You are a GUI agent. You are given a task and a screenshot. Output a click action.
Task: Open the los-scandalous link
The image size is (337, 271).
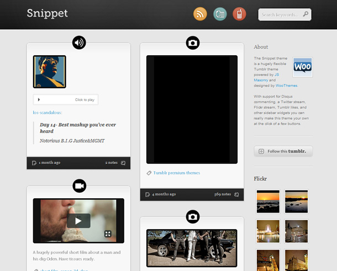[x=48, y=113]
